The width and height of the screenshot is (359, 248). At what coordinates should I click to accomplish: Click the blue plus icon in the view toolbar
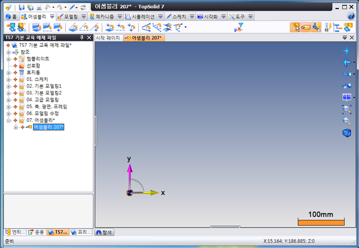347,51
